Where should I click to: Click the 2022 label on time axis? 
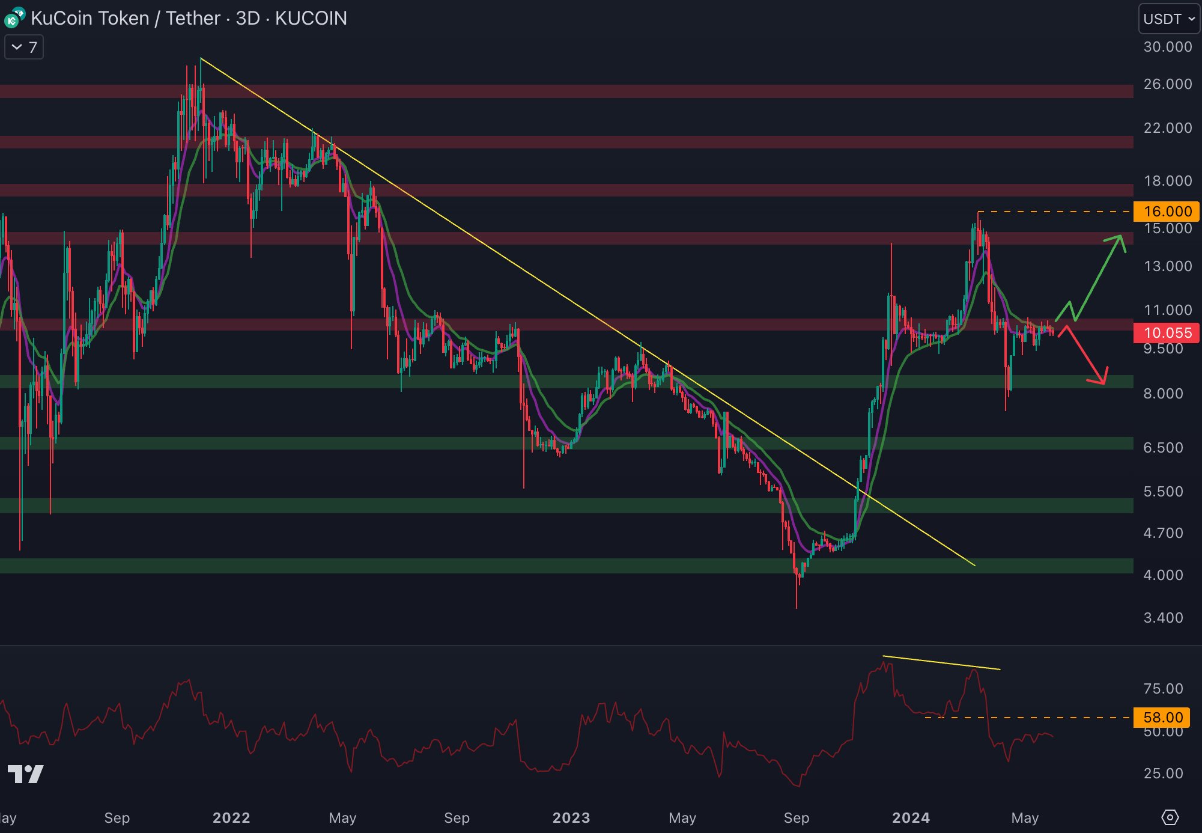[231, 817]
